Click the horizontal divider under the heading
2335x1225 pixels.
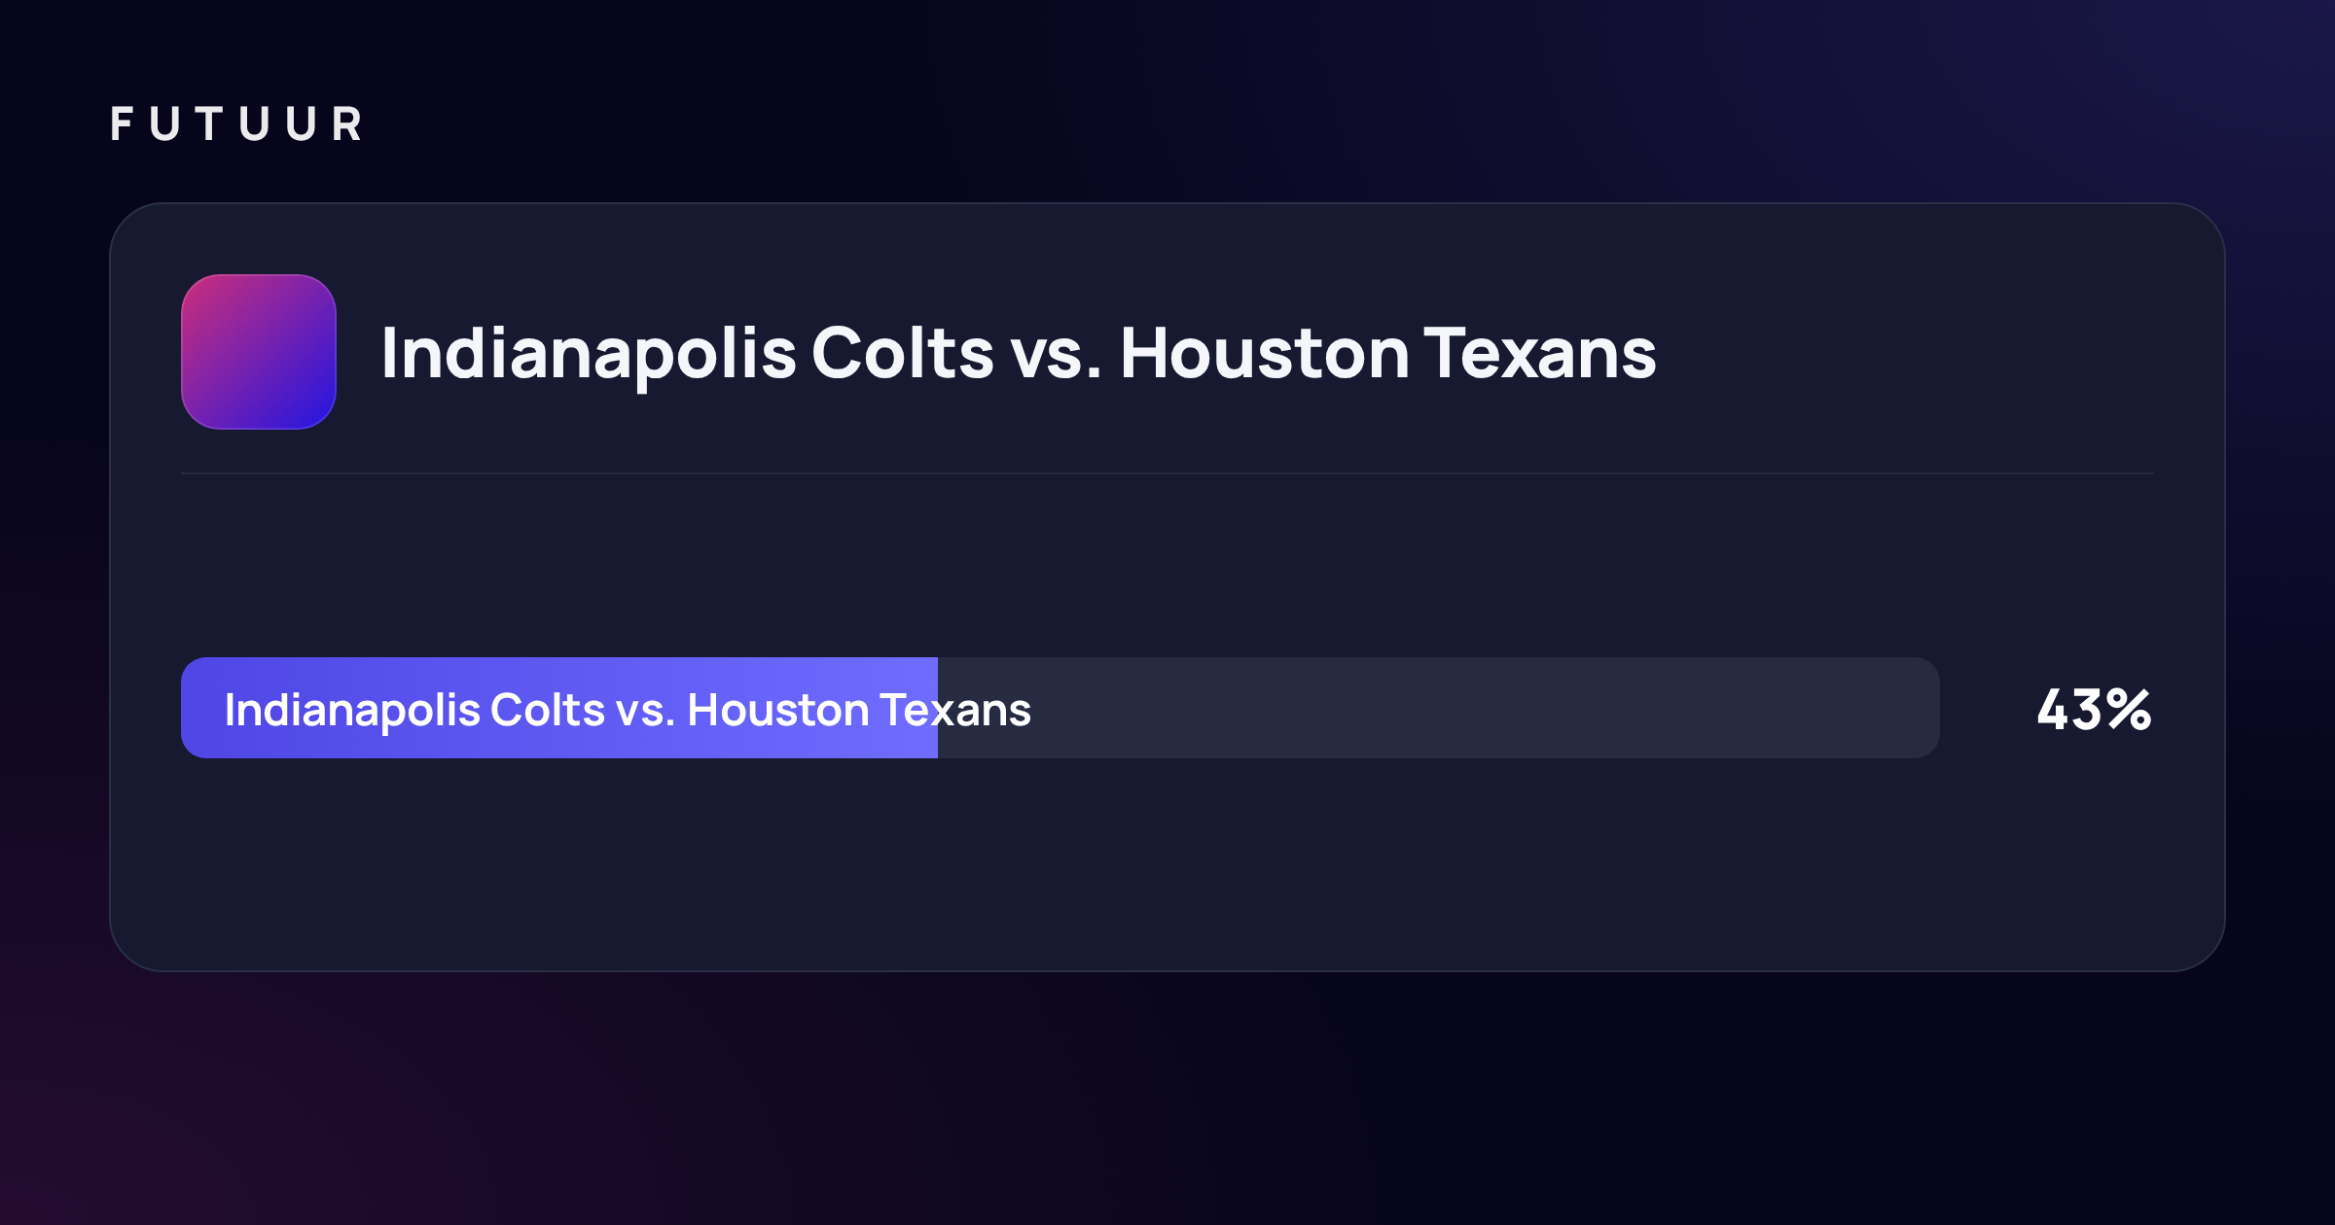pyautogui.click(x=1167, y=473)
